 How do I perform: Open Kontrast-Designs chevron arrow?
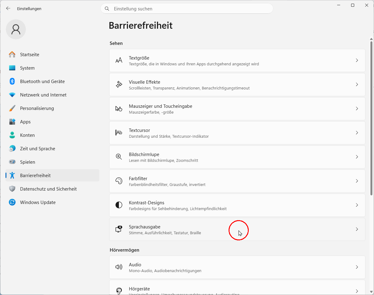[x=357, y=205]
